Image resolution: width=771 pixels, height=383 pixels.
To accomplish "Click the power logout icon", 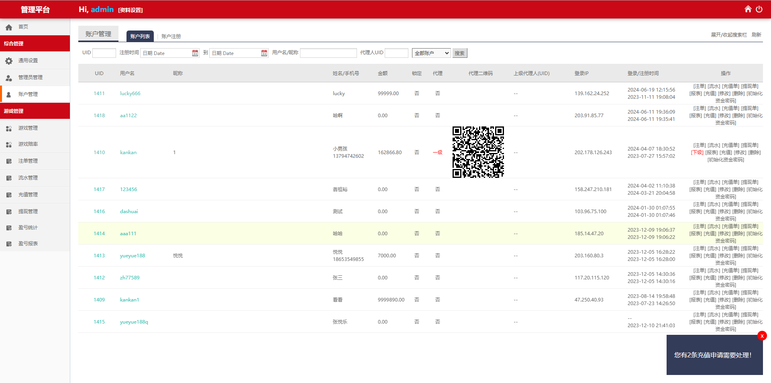I will (x=759, y=9).
